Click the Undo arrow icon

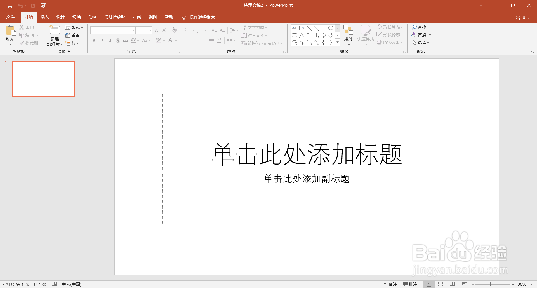pos(20,6)
